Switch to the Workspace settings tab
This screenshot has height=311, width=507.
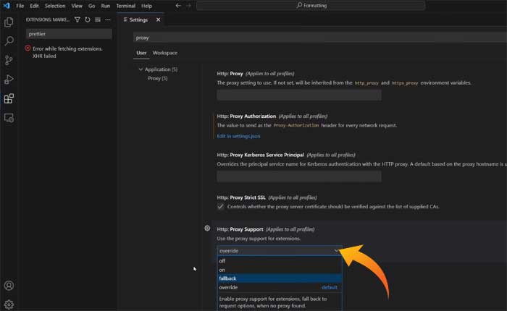click(x=164, y=53)
